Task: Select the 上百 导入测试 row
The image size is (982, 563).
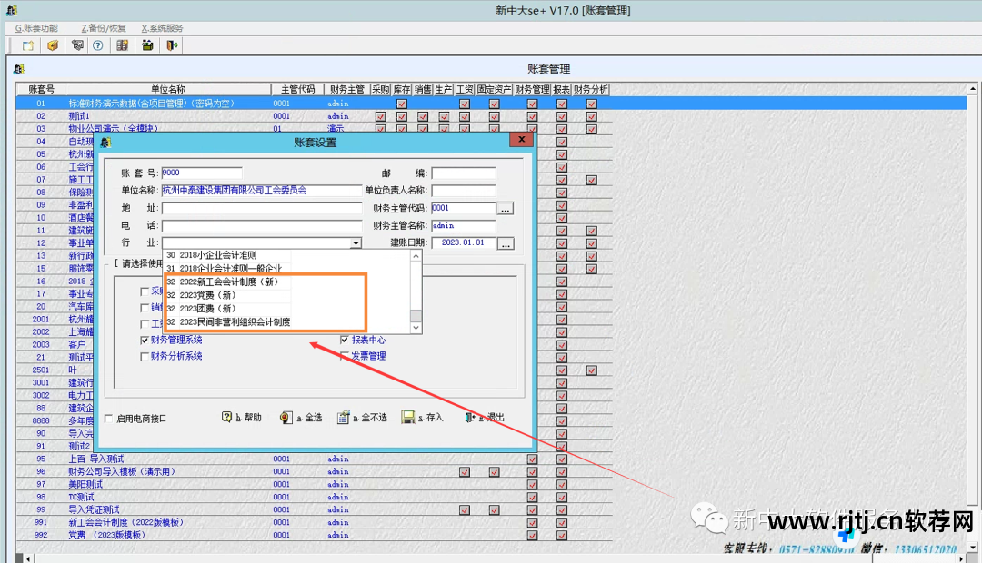Action: pyautogui.click(x=313, y=459)
